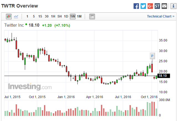
Task: Set interval to 1 minute
Action: point(27,17)
